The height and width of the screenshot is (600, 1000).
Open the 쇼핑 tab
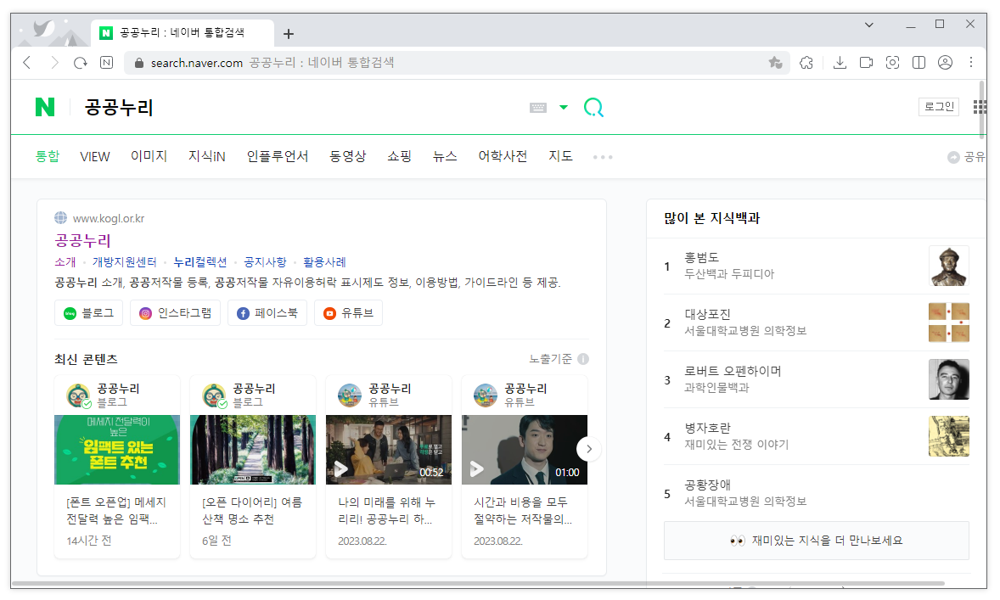click(x=399, y=156)
